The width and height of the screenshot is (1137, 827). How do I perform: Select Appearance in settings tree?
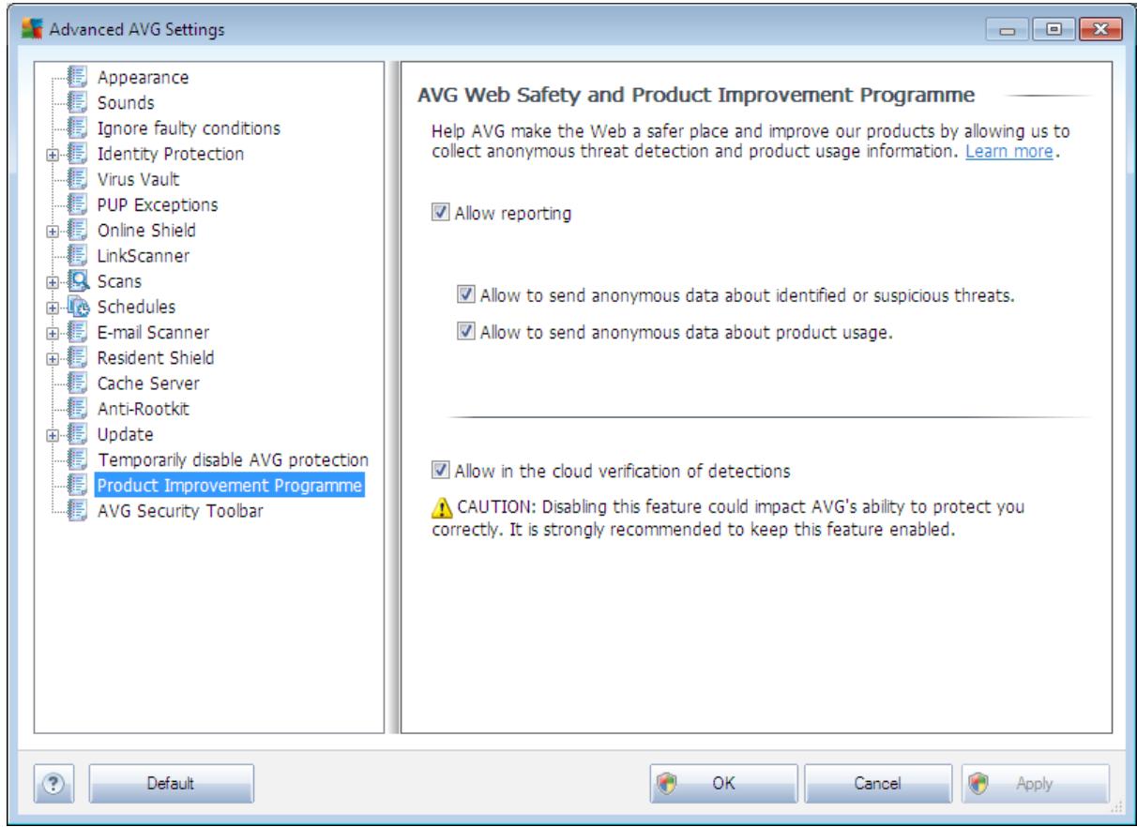click(x=143, y=78)
